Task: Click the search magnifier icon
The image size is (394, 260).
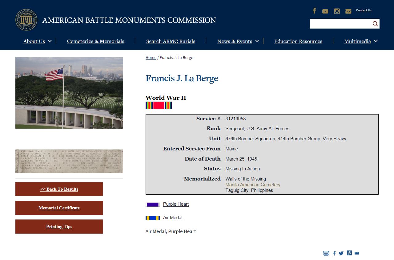Action: tap(375, 24)
